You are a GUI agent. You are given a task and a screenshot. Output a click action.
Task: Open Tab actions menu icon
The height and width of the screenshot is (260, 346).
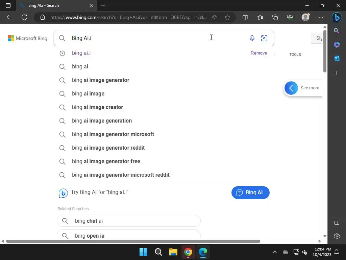click(x=8, y=5)
